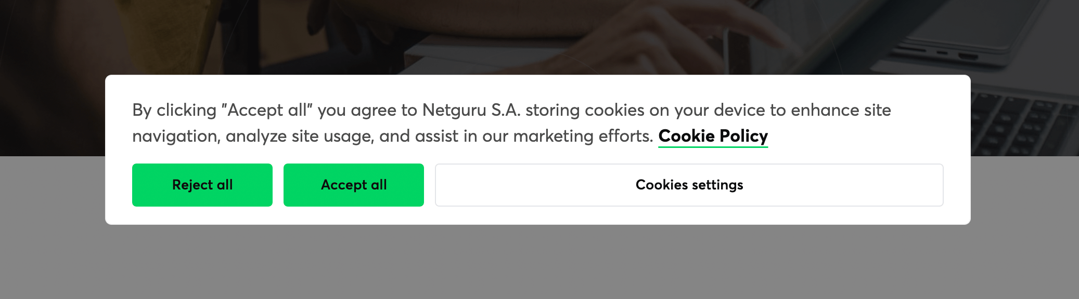
Task: Choose the wide Cookies settings button
Action: [x=689, y=185]
